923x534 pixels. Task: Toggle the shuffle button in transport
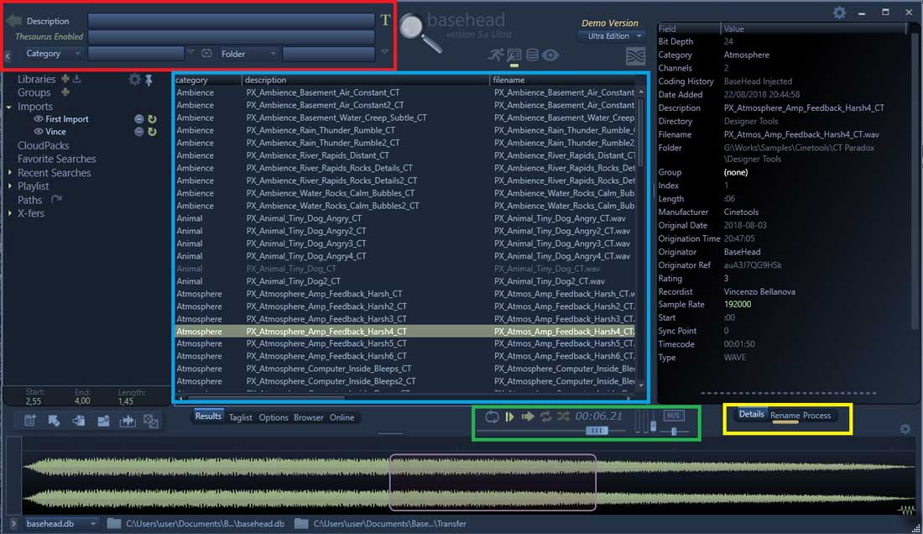point(563,416)
